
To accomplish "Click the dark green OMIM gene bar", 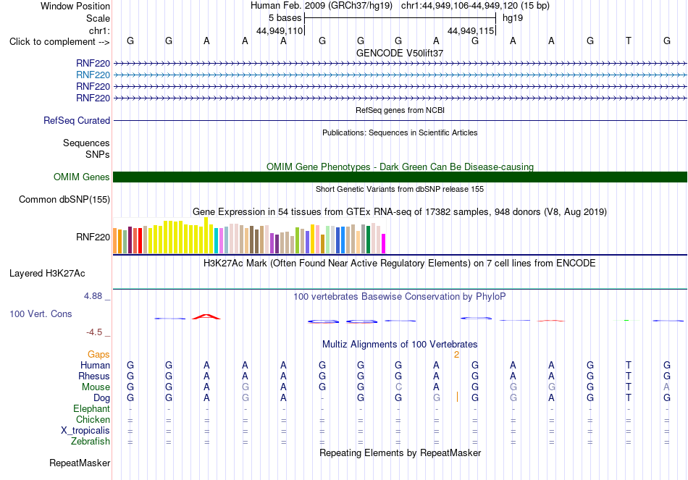I will pos(400,177).
